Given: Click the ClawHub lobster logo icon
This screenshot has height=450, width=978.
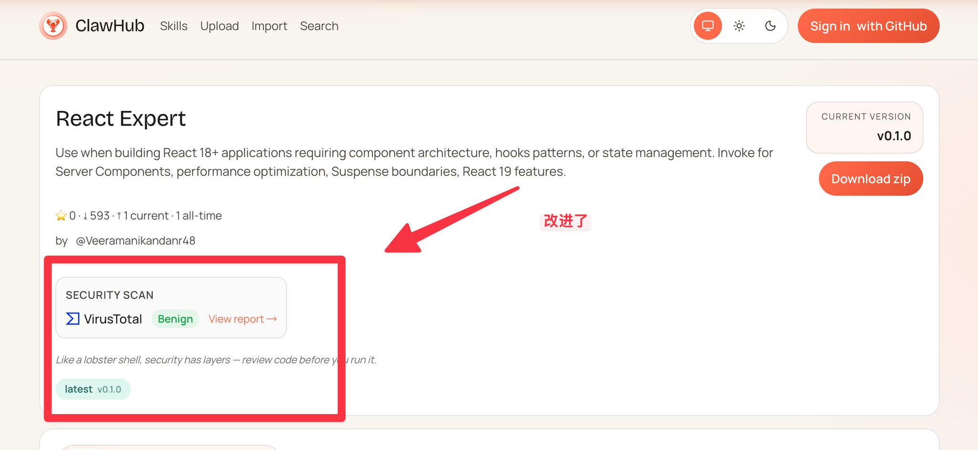Looking at the screenshot, I should (53, 26).
